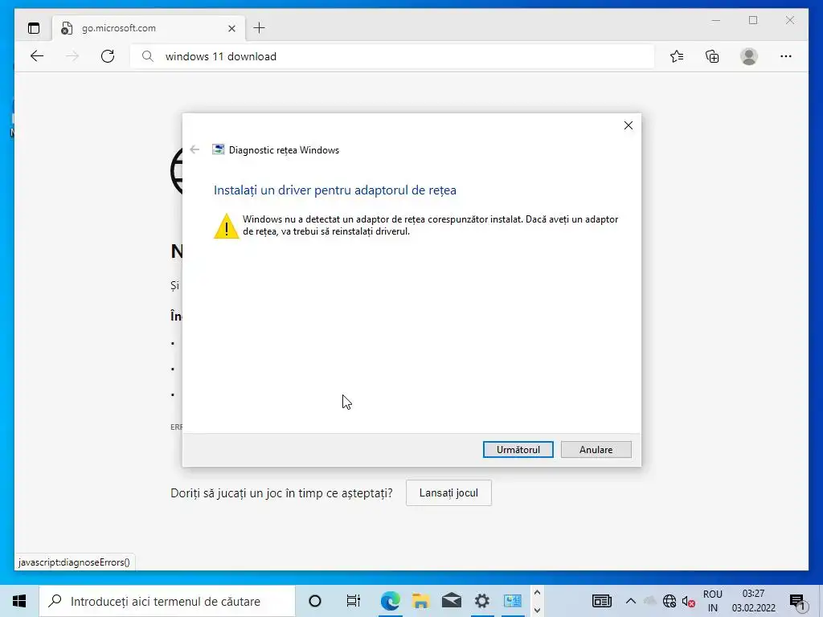Image resolution: width=823 pixels, height=617 pixels.
Task: Click the Edge vertical tabs icon
Action: (x=34, y=28)
